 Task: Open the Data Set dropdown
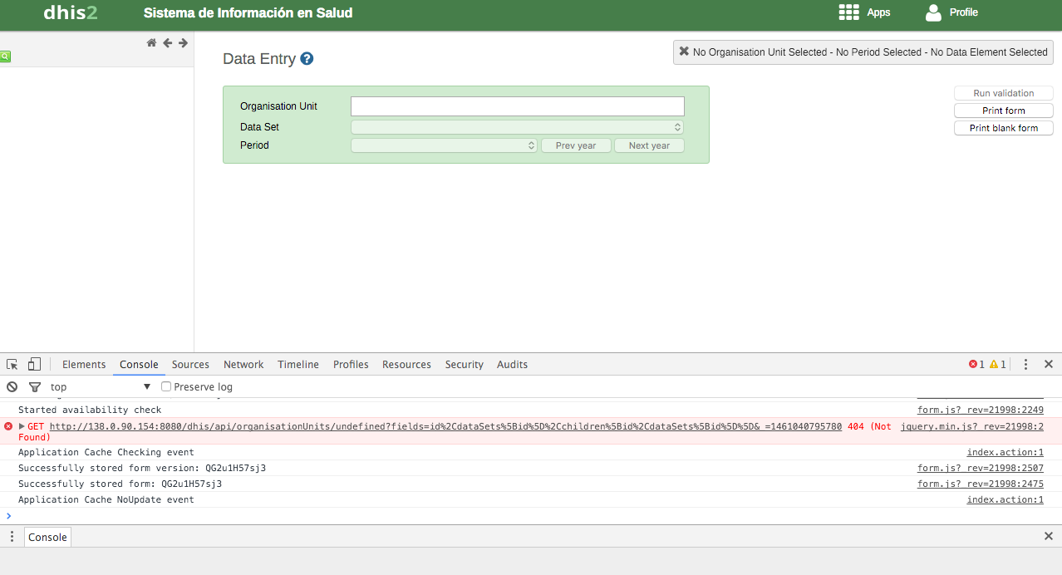tap(517, 127)
